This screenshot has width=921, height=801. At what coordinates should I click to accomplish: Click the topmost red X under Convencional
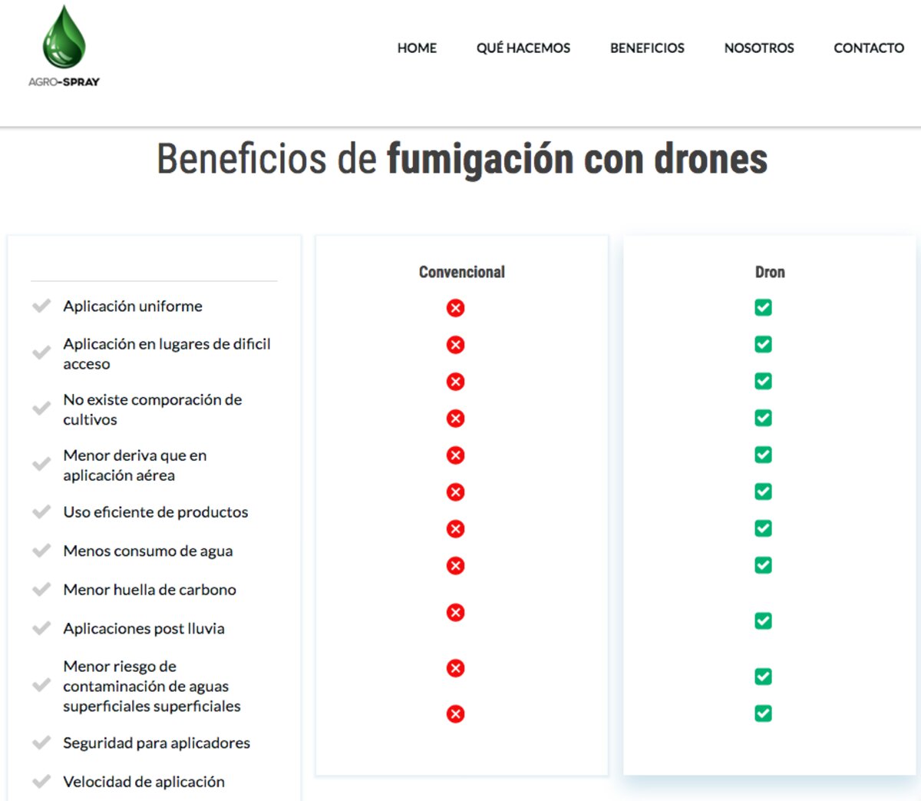point(455,308)
